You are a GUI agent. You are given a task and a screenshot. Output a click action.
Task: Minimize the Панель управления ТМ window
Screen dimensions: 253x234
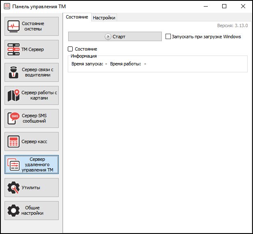[206, 7]
